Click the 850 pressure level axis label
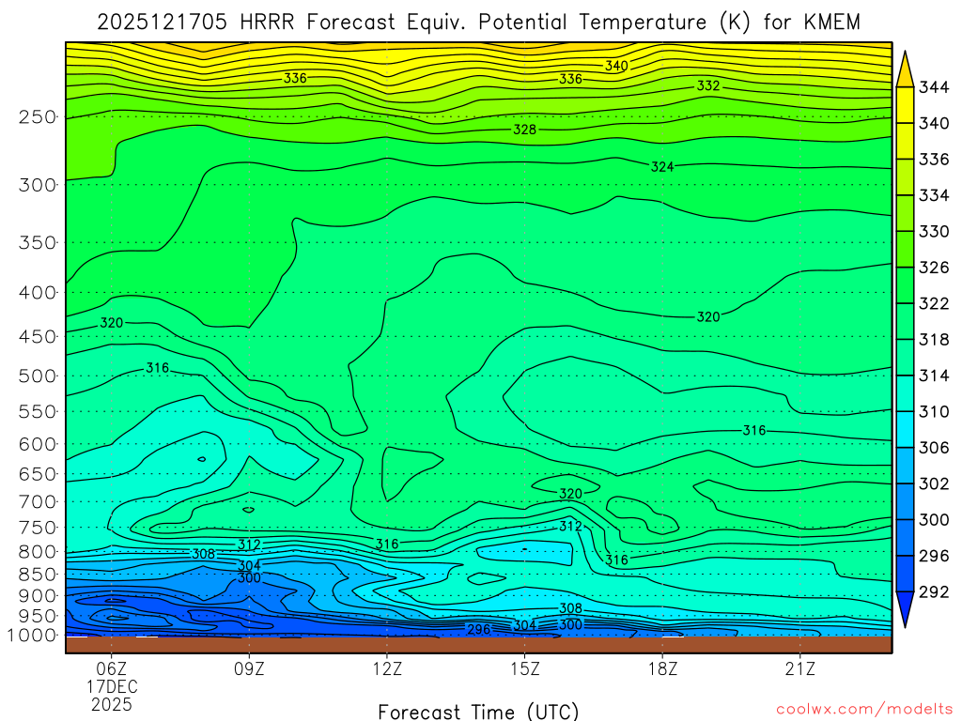 click(38, 575)
